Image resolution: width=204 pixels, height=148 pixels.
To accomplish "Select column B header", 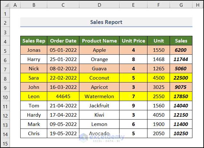I will point(33,5).
